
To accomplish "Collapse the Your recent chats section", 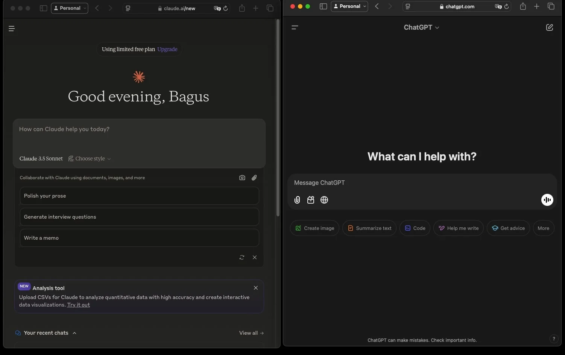I will coord(74,333).
